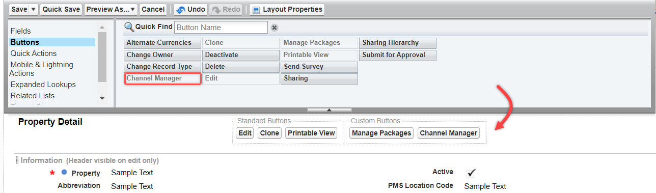This screenshot has width=656, height=193.
Task: Click the Redo button
Action: click(226, 9)
